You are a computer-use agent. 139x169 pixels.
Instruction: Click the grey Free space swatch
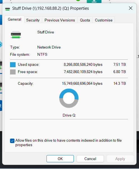tap(13, 72)
